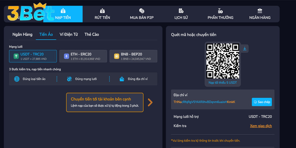Click the Đúng loại tiền ảo text
Screen dimensions: 296x148
coord(34,79)
